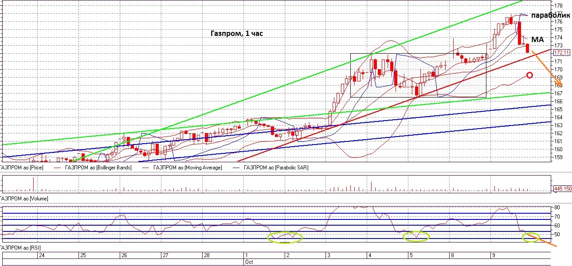The height and width of the screenshot is (266, 572).
Task: Click date 8 on the time axis
Action: tap(452, 255)
